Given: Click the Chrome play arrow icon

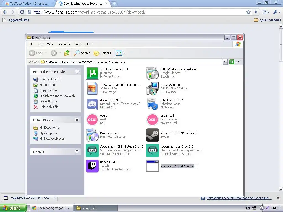Looking at the screenshot, I should click(256, 12).
